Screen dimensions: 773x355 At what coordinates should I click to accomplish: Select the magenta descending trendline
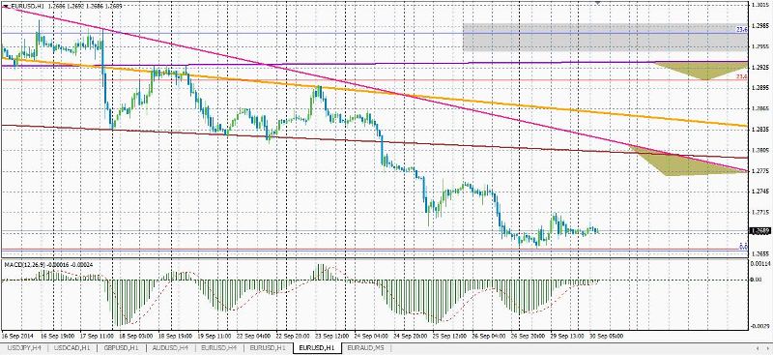pos(375,89)
